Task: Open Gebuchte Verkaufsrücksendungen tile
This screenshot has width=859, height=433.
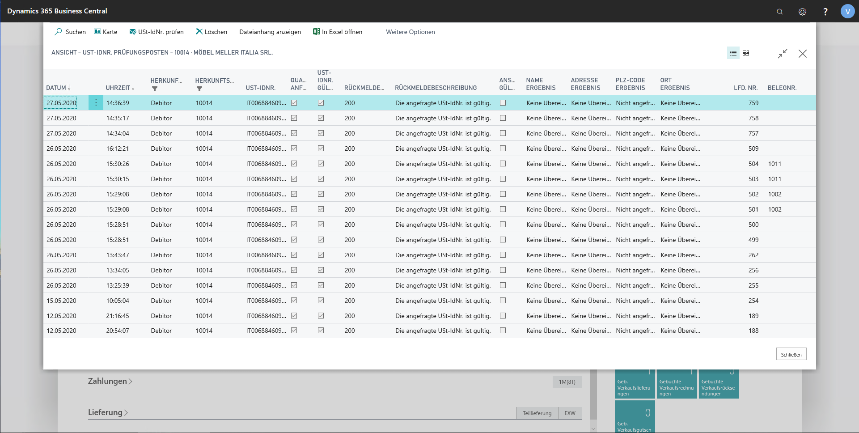Action: pos(719,384)
